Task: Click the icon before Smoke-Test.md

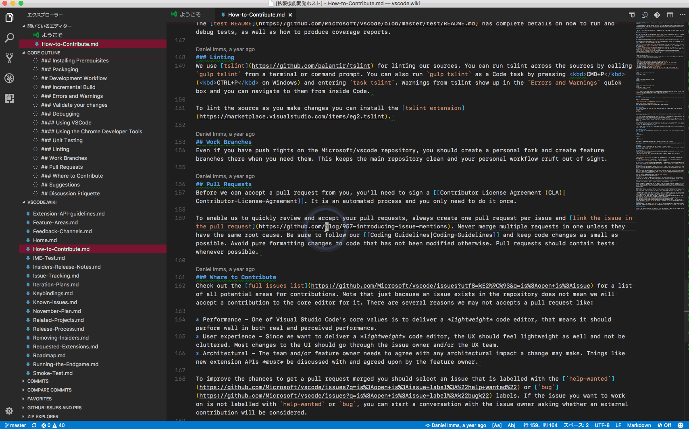Action: (28, 373)
